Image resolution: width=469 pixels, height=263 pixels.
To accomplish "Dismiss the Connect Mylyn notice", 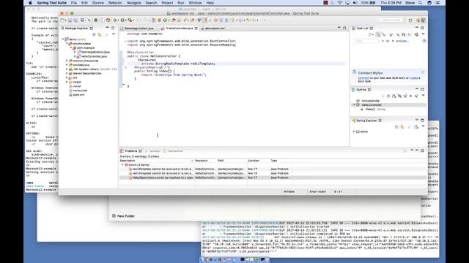I will (423, 72).
